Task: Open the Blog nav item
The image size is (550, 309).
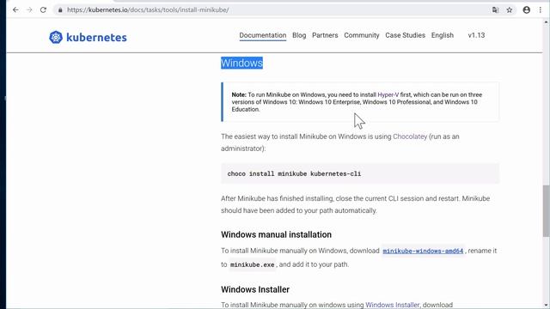Action: pos(299,35)
